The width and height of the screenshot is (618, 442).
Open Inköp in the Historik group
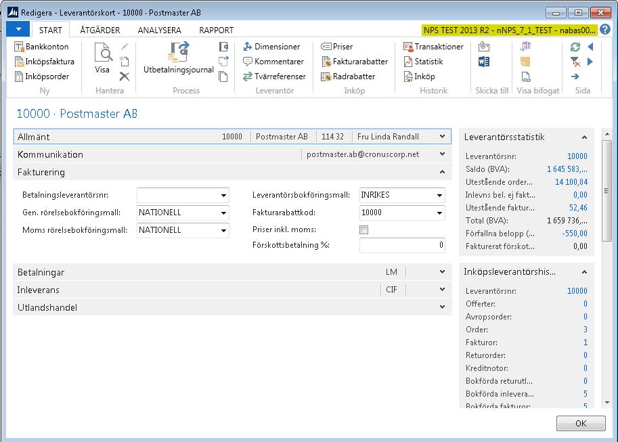pos(419,76)
